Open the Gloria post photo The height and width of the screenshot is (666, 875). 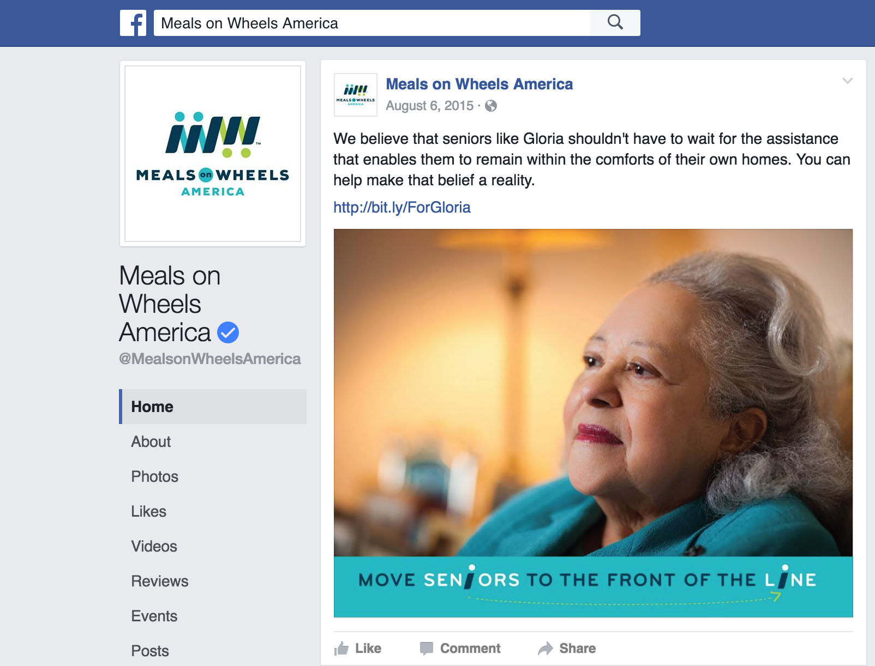click(593, 423)
